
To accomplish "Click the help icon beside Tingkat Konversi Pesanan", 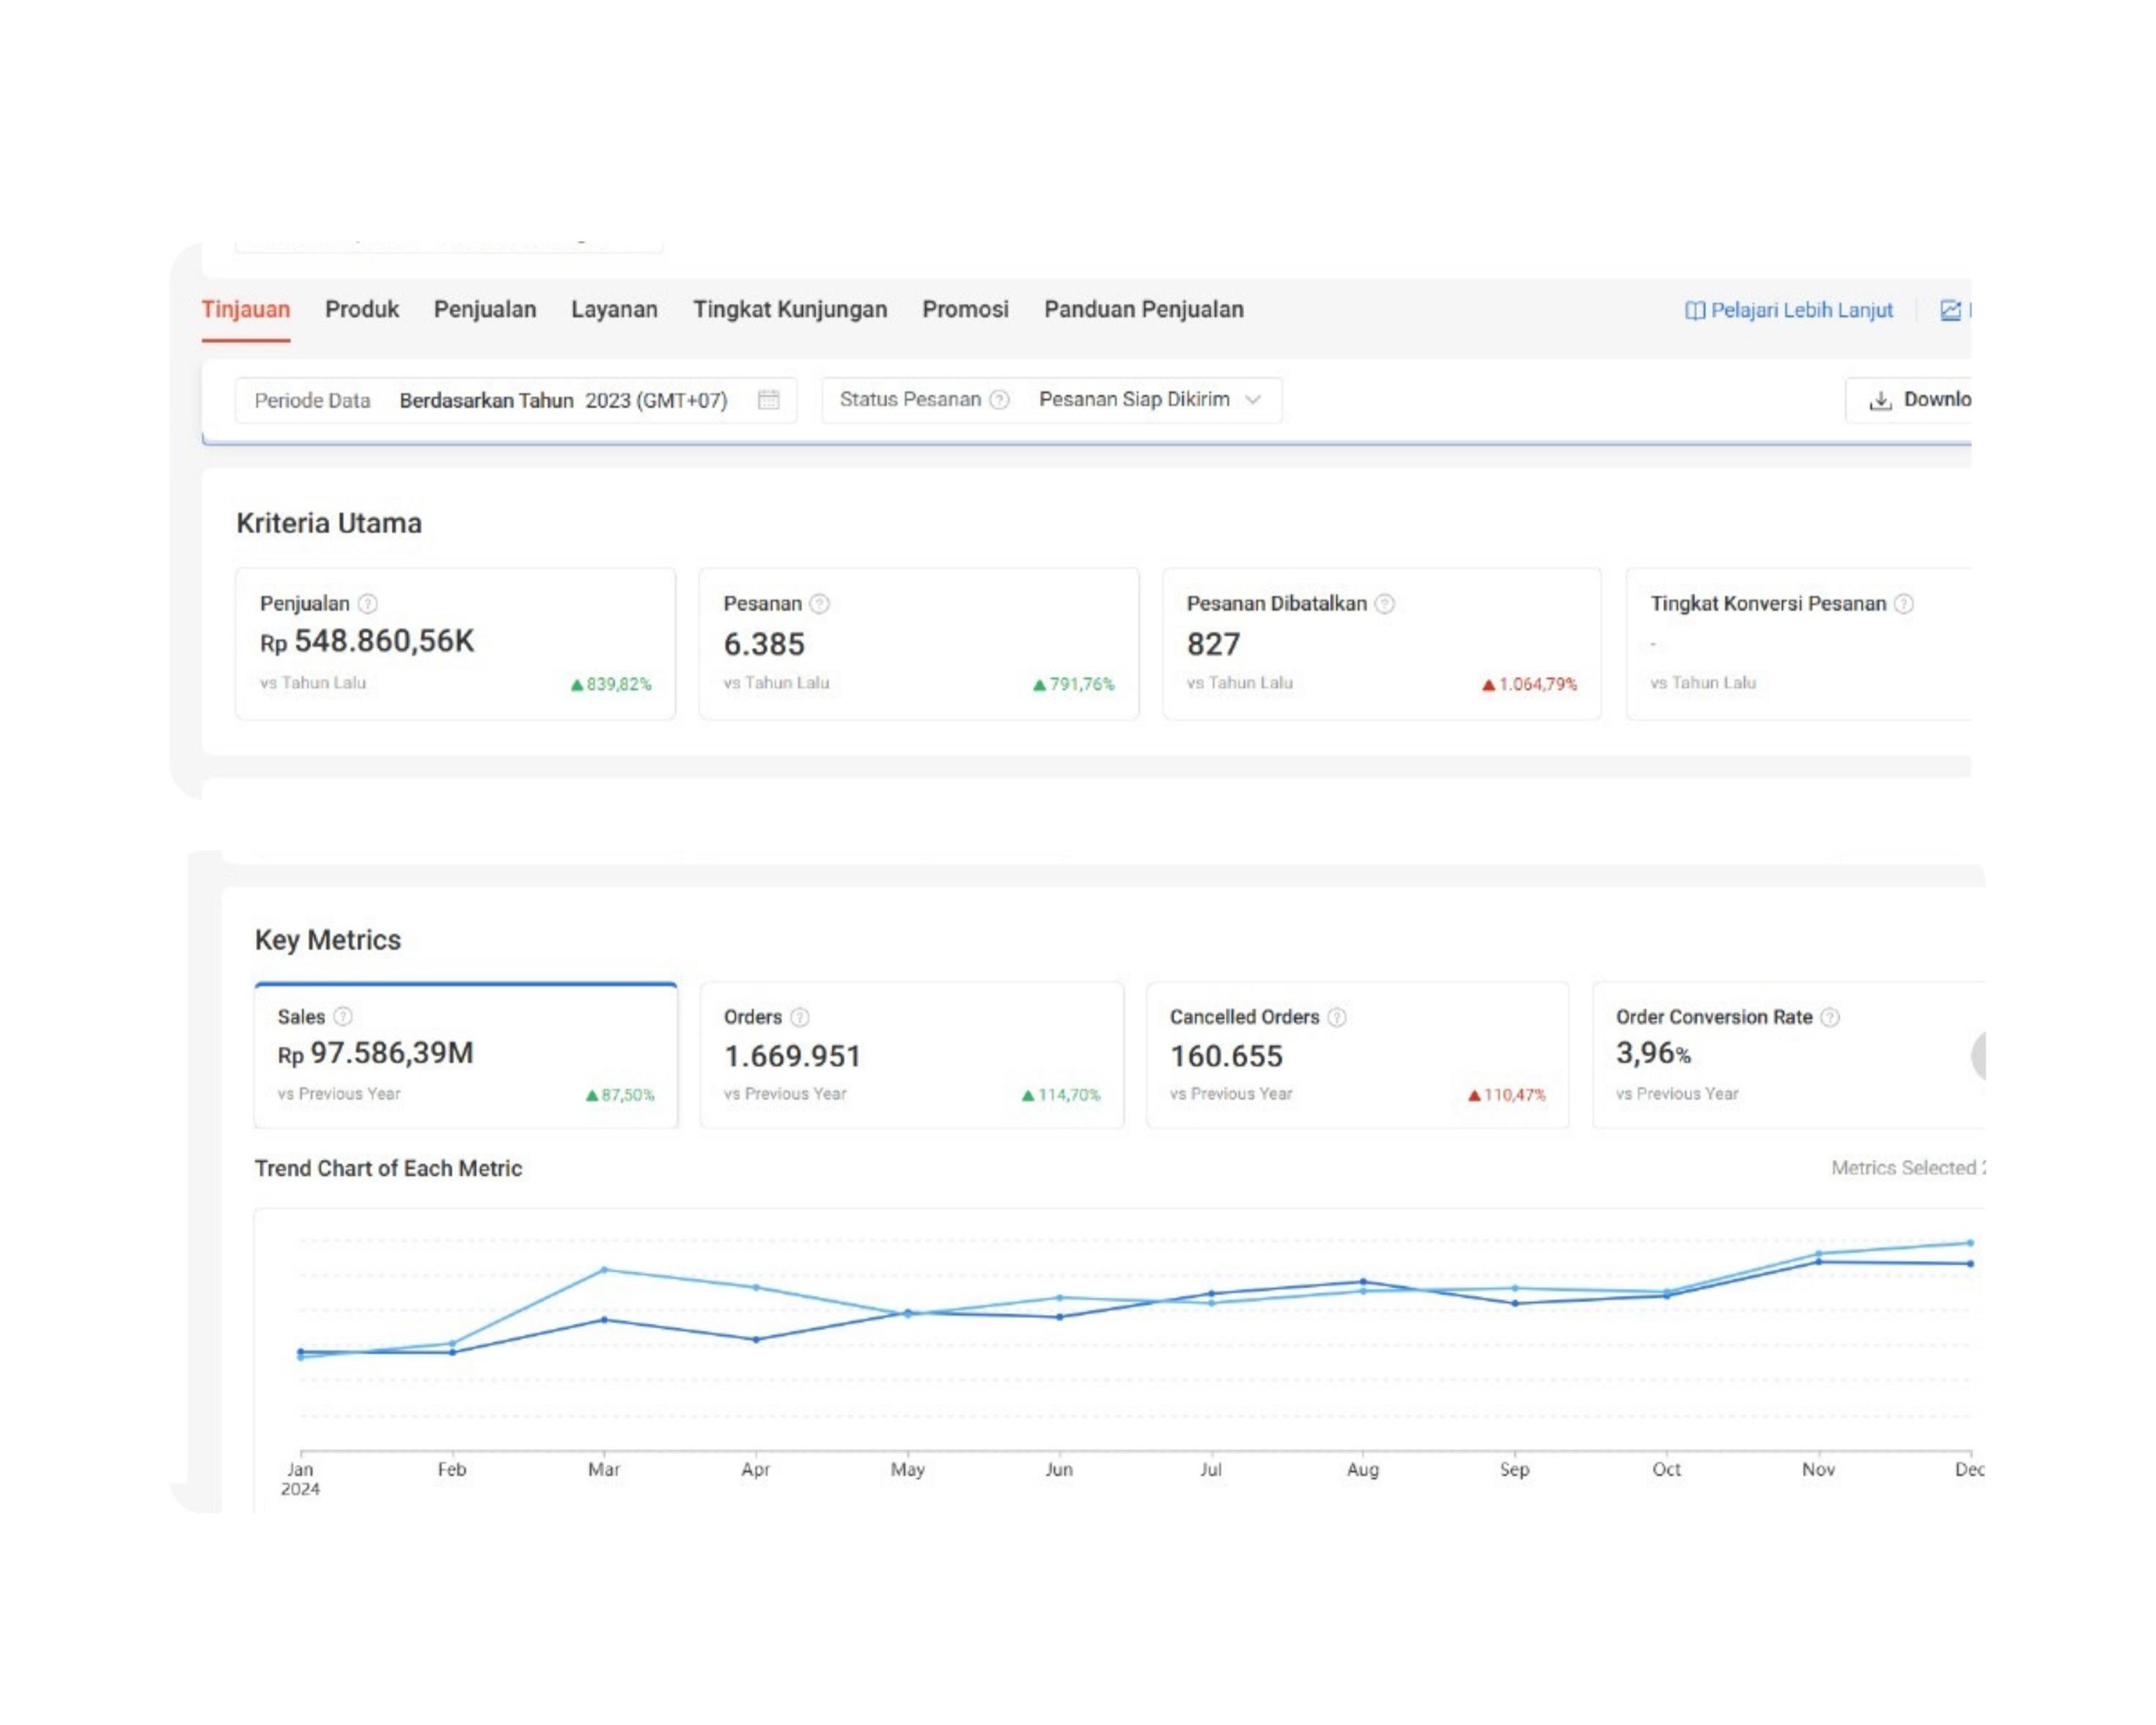I will [1905, 604].
